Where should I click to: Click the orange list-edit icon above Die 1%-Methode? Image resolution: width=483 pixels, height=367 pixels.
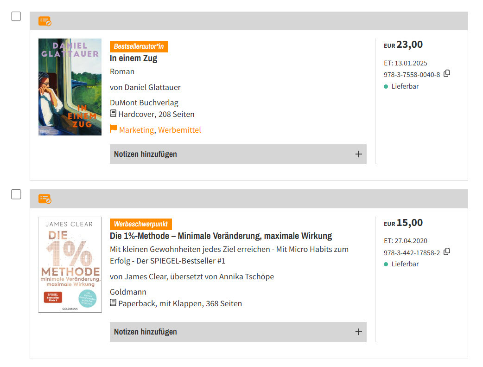point(44,199)
